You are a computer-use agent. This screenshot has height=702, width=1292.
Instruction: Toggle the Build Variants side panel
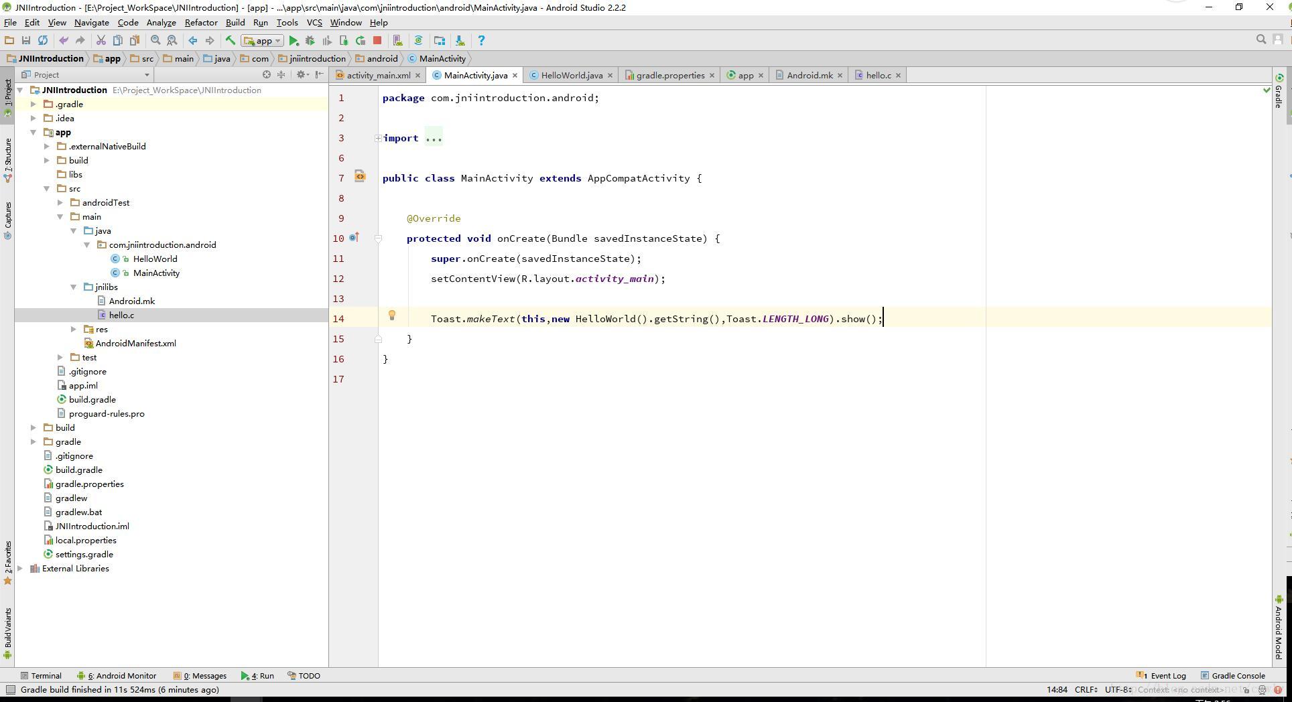[7, 633]
